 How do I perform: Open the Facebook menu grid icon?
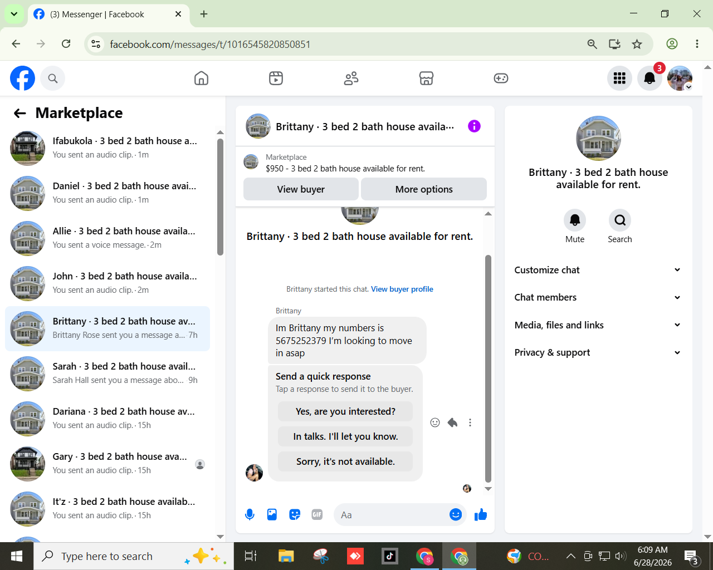coord(619,78)
